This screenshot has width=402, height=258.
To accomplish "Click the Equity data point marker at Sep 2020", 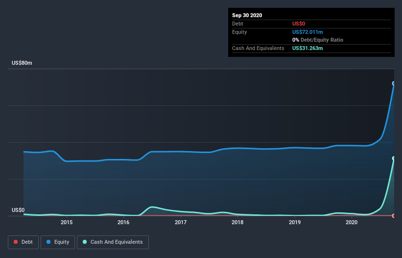I will [x=394, y=83].
